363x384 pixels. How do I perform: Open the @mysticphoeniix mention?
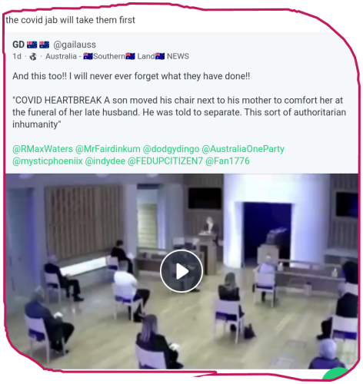(48, 161)
